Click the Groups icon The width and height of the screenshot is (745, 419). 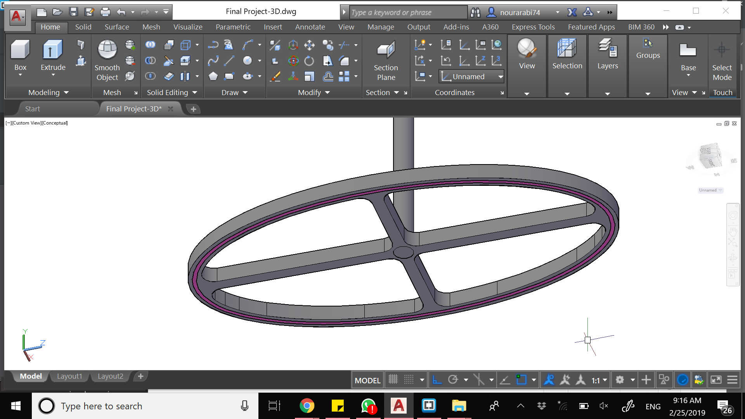click(x=648, y=43)
